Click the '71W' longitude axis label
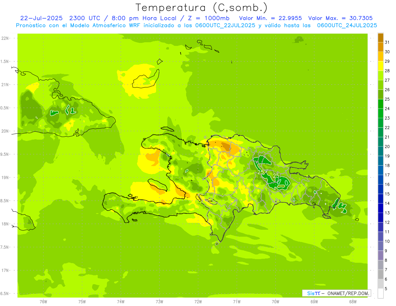The width and height of the screenshot is (396, 306). click(237, 301)
